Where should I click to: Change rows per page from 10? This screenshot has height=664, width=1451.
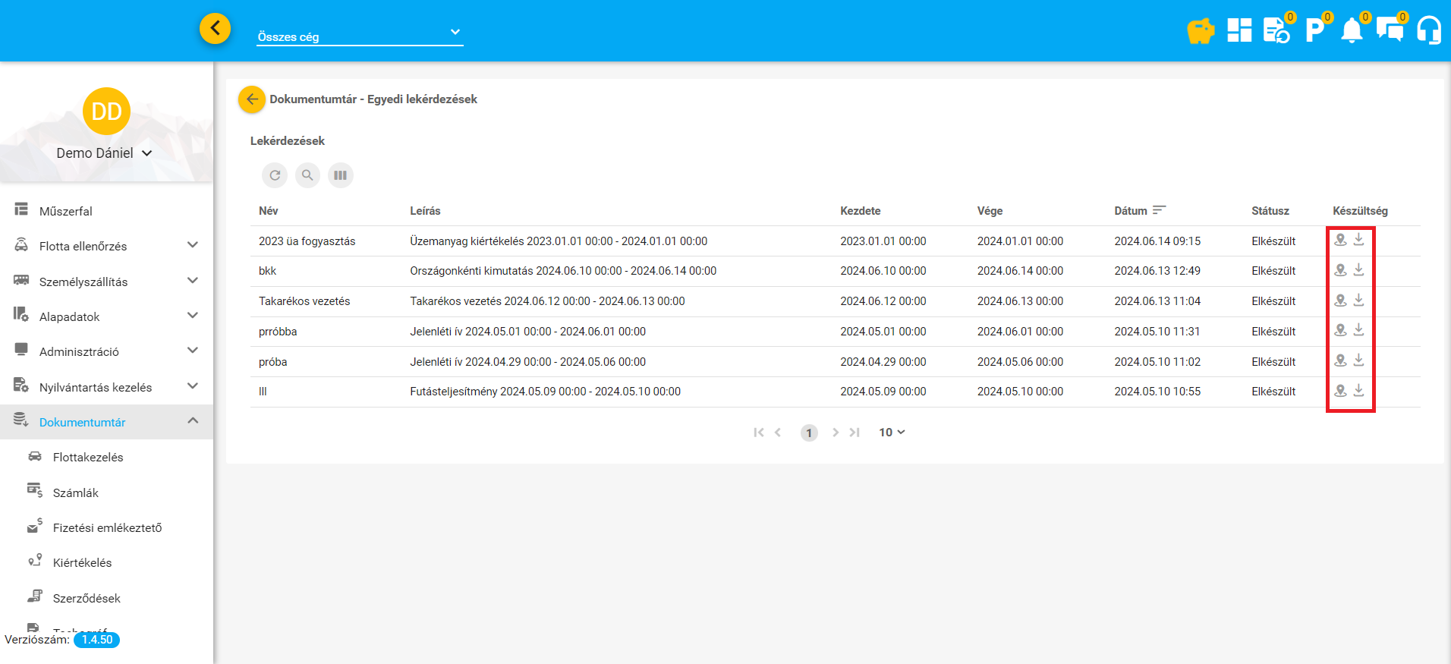point(892,433)
